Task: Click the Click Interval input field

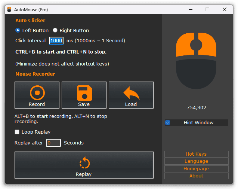Action: click(x=56, y=40)
